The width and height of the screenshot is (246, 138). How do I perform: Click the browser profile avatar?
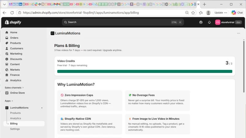208,13
